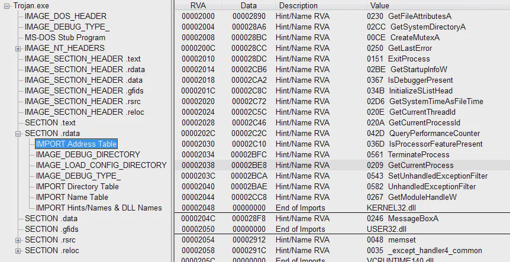Select the IMPORT Name Table item
The height and width of the screenshot is (262, 510).
[x=72, y=198]
